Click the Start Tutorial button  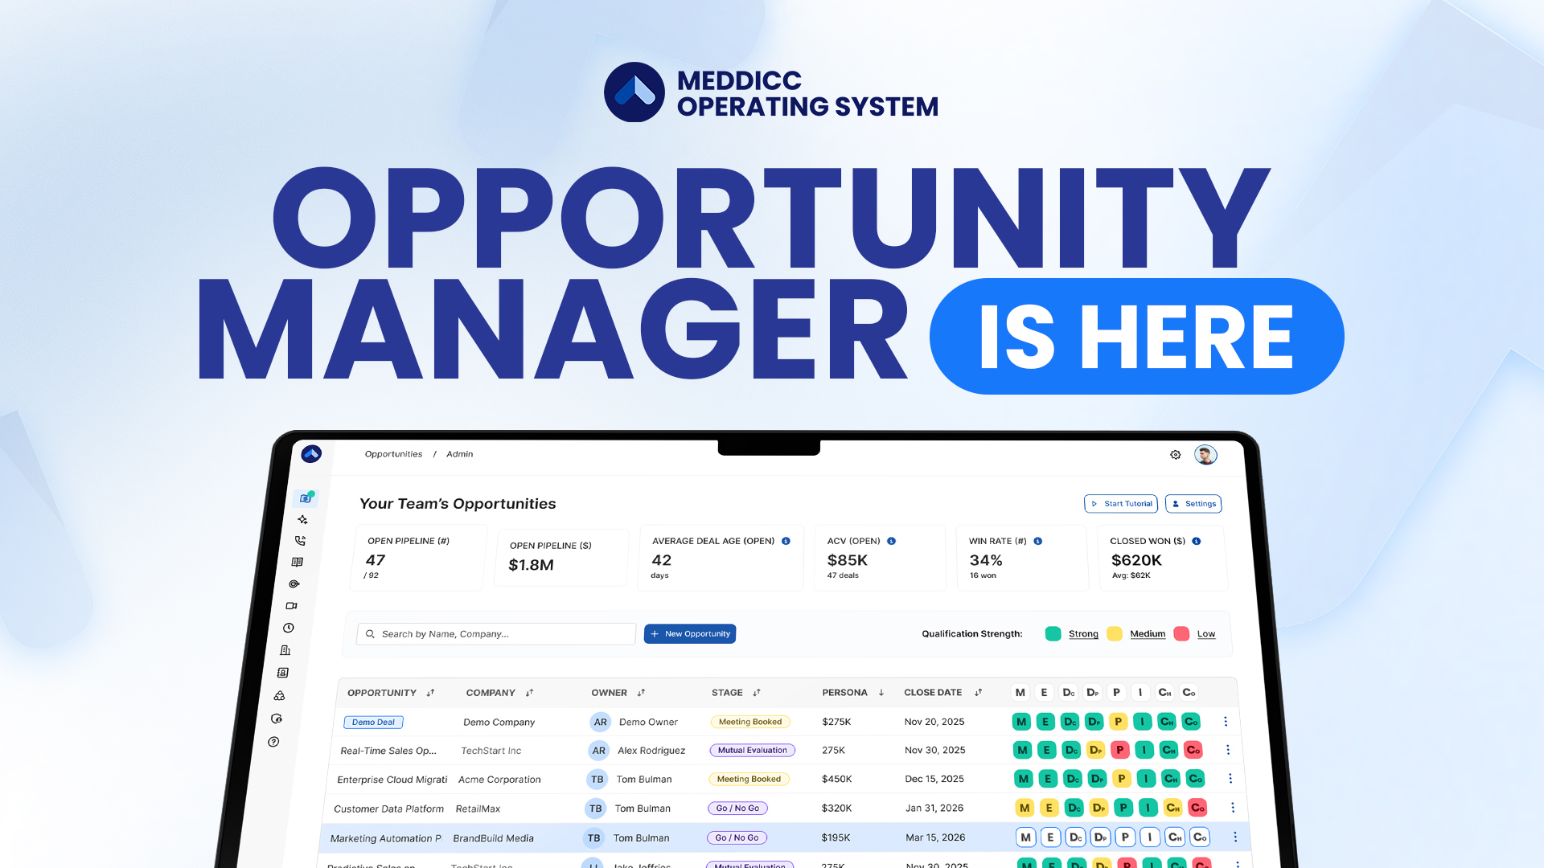[x=1121, y=504]
